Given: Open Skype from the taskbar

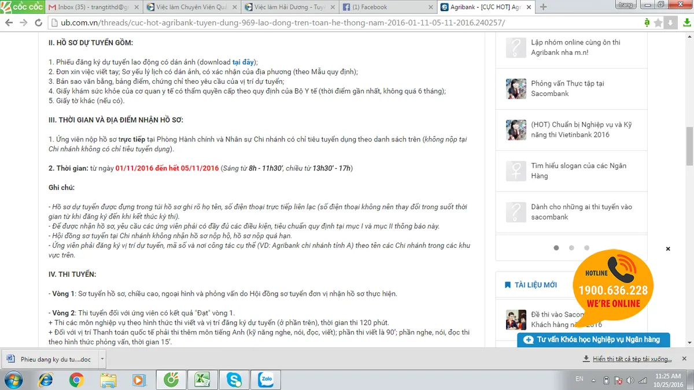Looking at the screenshot, I should (x=234, y=380).
